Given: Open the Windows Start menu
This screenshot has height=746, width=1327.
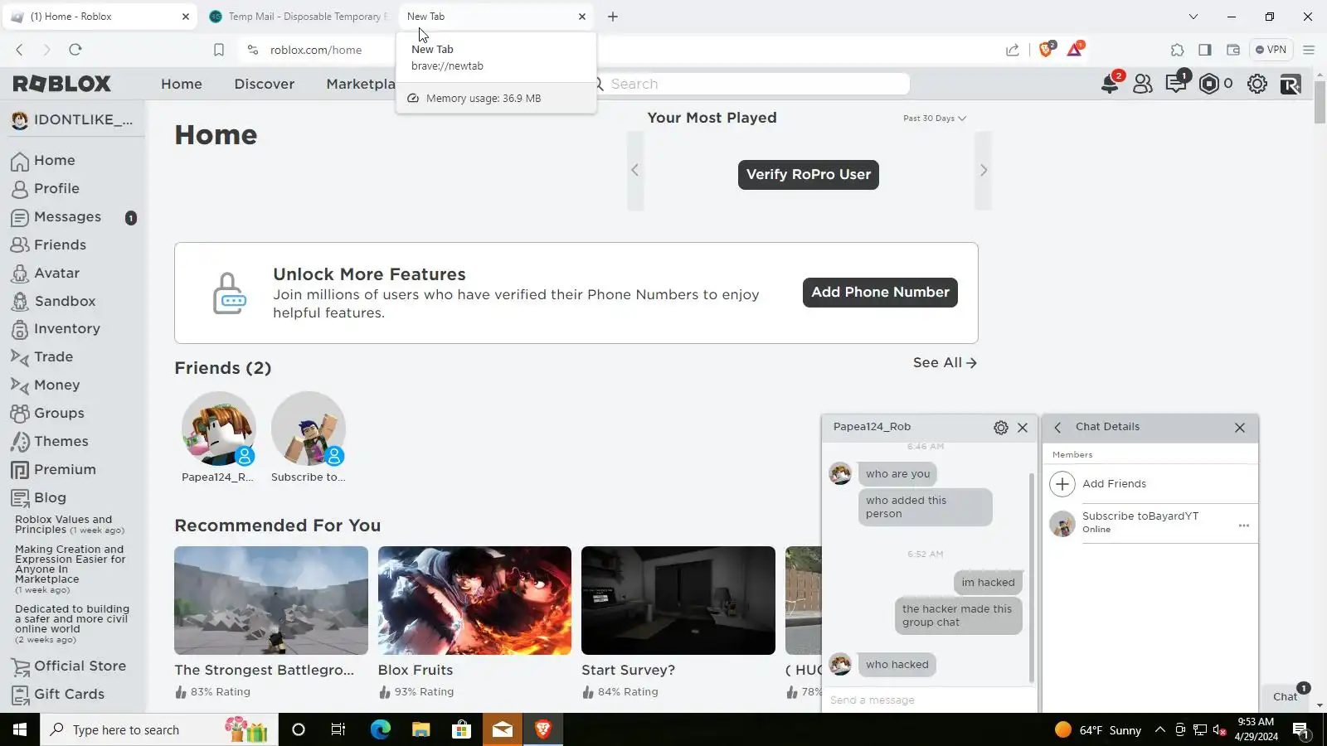Looking at the screenshot, I should 20,729.
